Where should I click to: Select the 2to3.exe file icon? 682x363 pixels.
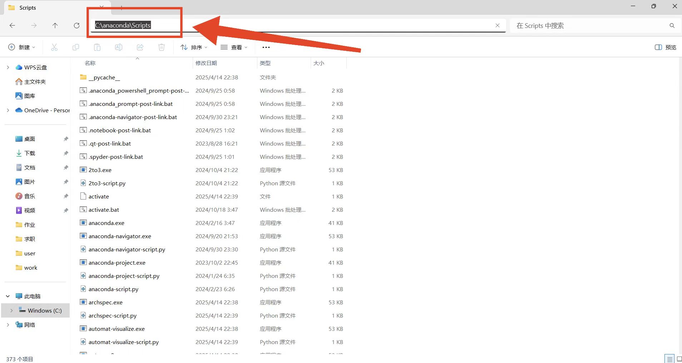pos(83,170)
